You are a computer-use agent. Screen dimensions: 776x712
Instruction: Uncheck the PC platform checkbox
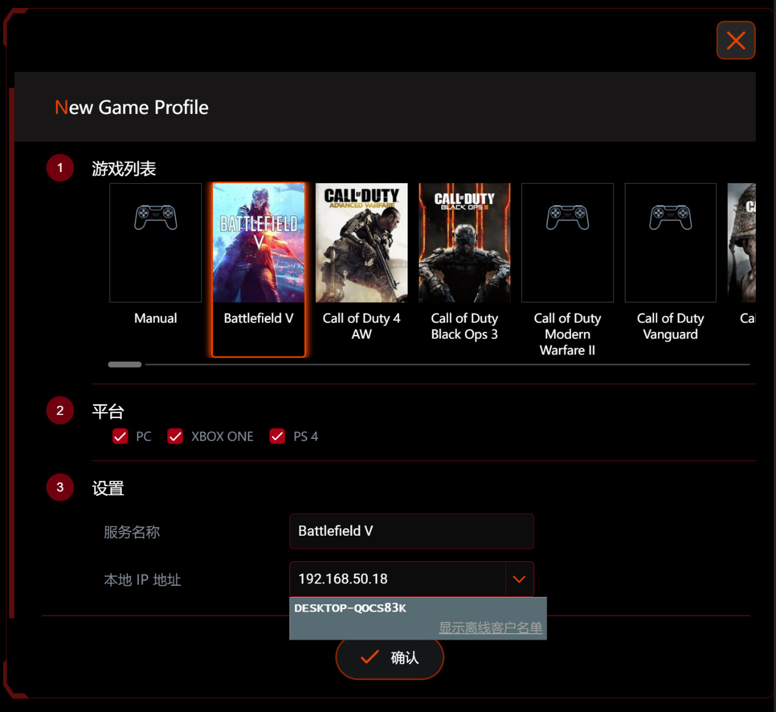point(121,437)
